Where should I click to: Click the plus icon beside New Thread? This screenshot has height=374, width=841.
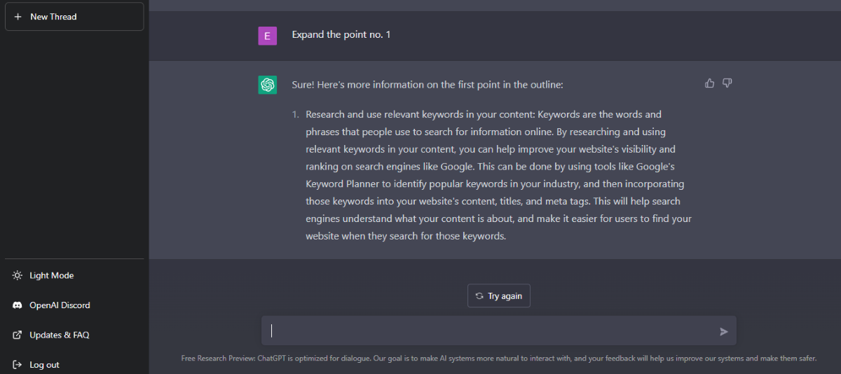tap(18, 17)
